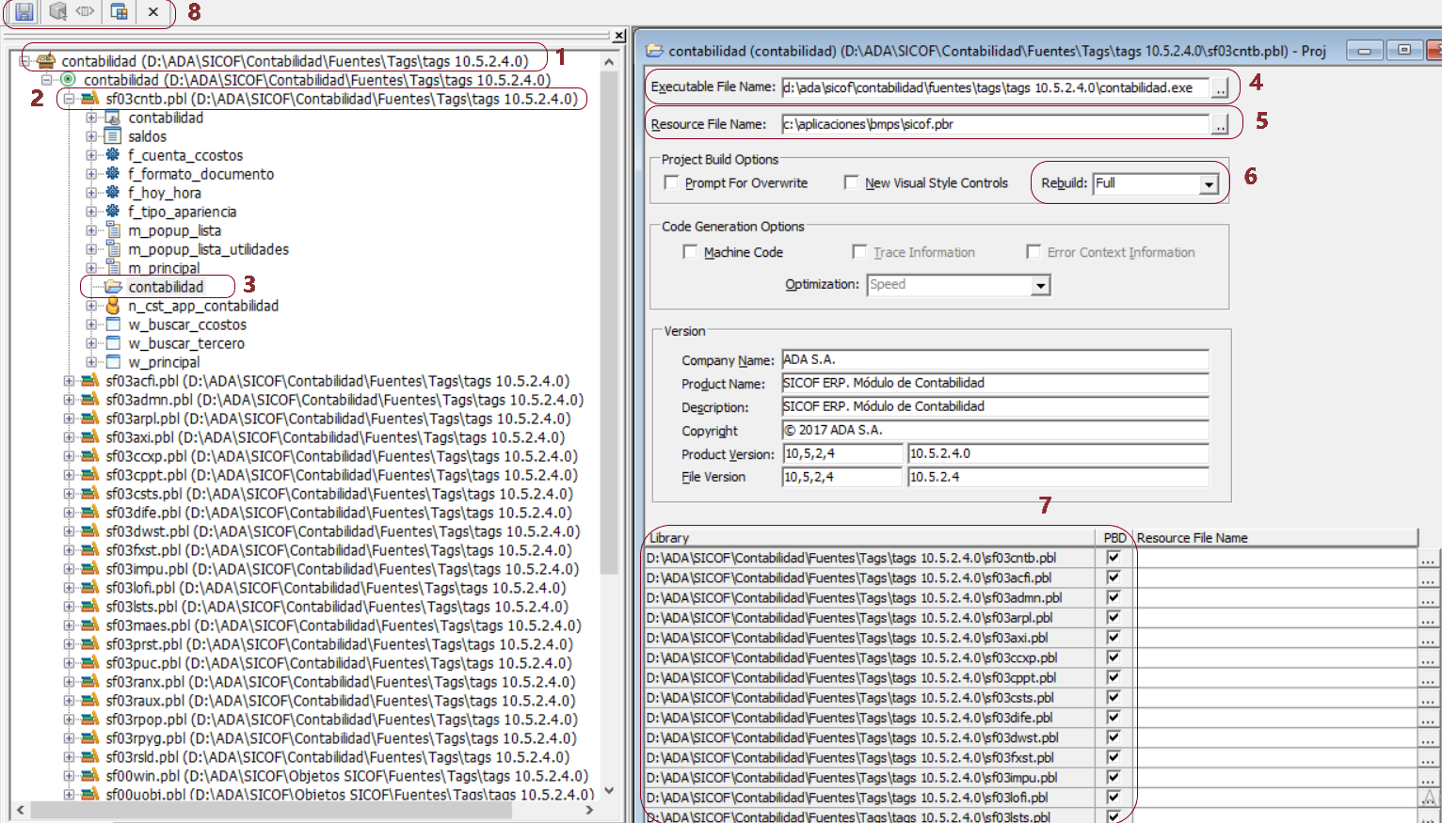Select the contabilidad project tree item

[x=166, y=287]
